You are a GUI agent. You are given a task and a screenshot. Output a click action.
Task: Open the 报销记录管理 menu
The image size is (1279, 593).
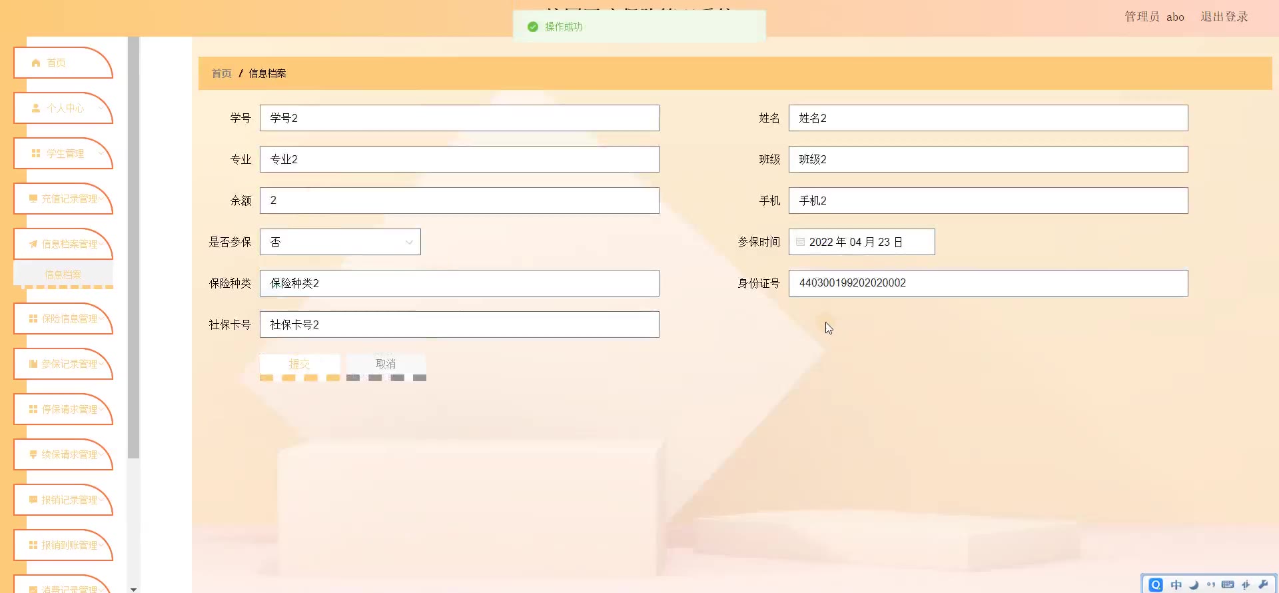(x=63, y=500)
